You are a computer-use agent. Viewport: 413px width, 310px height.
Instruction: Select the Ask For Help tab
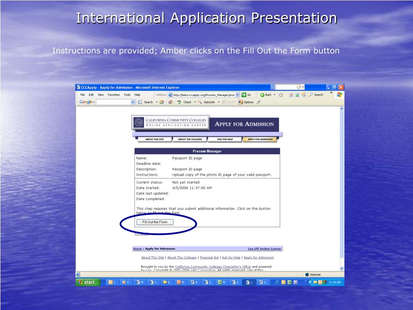pyautogui.click(x=225, y=139)
